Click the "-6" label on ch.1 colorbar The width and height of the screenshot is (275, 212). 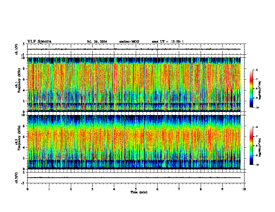coord(256,70)
